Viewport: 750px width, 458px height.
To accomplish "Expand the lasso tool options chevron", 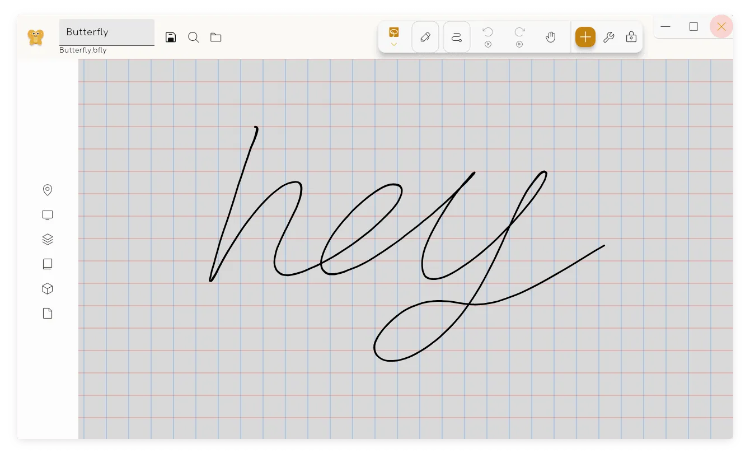I will tap(394, 45).
